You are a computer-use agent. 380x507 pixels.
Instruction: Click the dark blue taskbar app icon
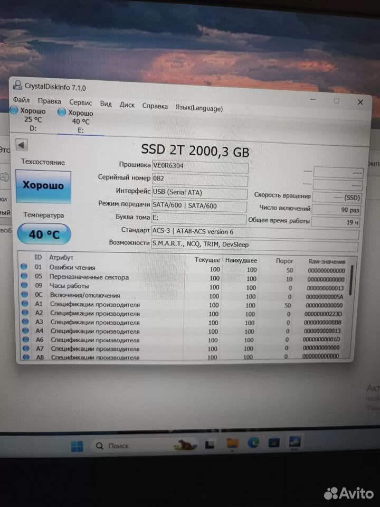274,443
